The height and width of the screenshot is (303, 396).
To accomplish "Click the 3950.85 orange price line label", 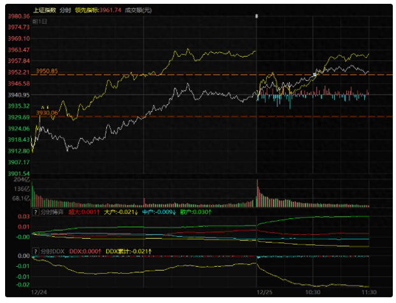I will pyautogui.click(x=47, y=71).
